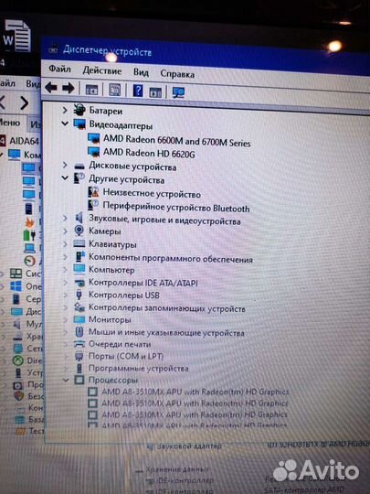The width and height of the screenshot is (370, 494).
Task: Collapse the Процессоры category
Action: [x=66, y=380]
